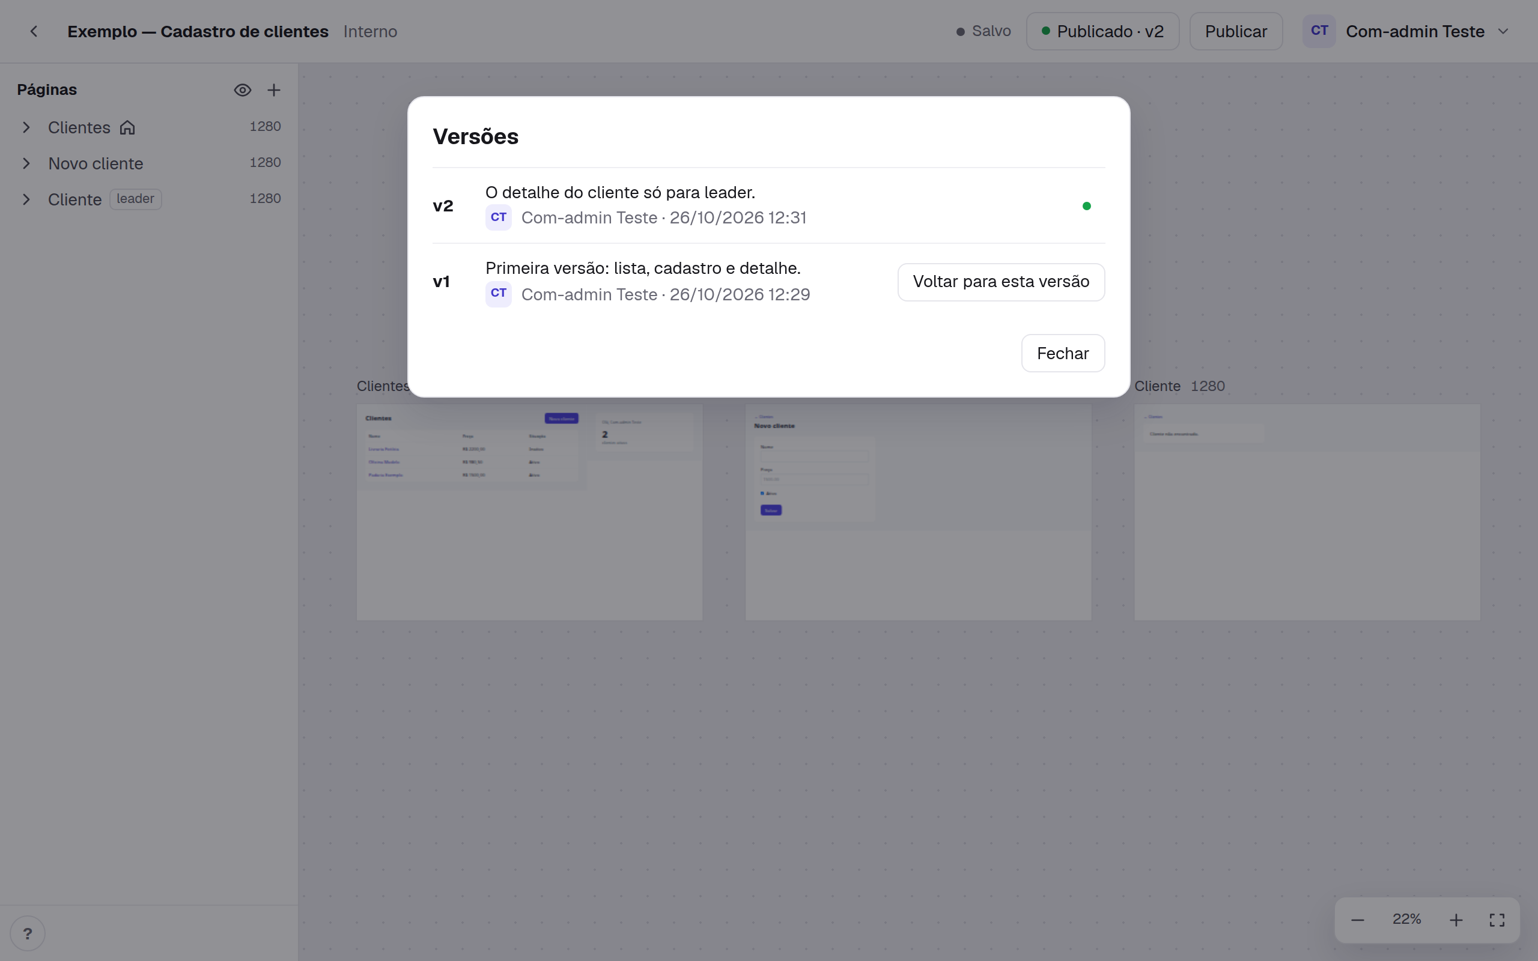Zoom out with the minus icon

[1358, 920]
